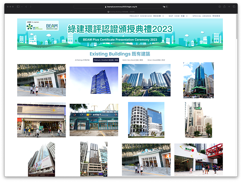
Task: Open the beige historic tower photo
Action: tap(198, 120)
